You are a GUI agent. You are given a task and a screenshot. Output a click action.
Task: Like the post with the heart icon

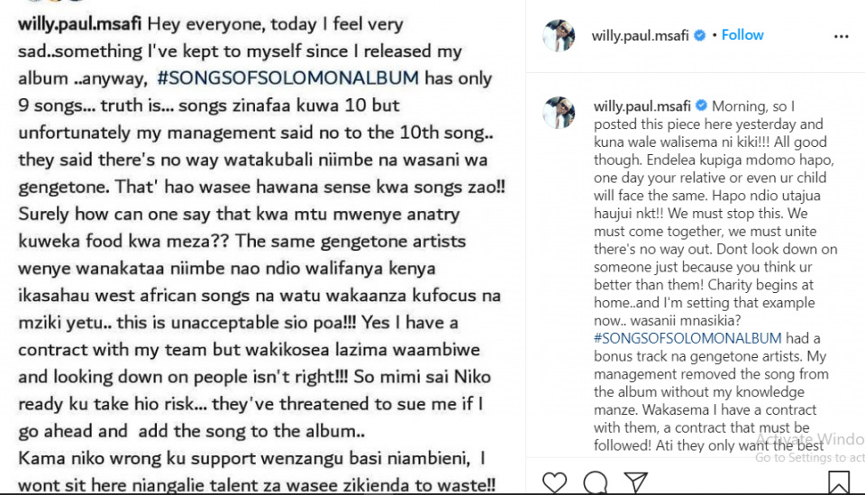[x=554, y=482]
